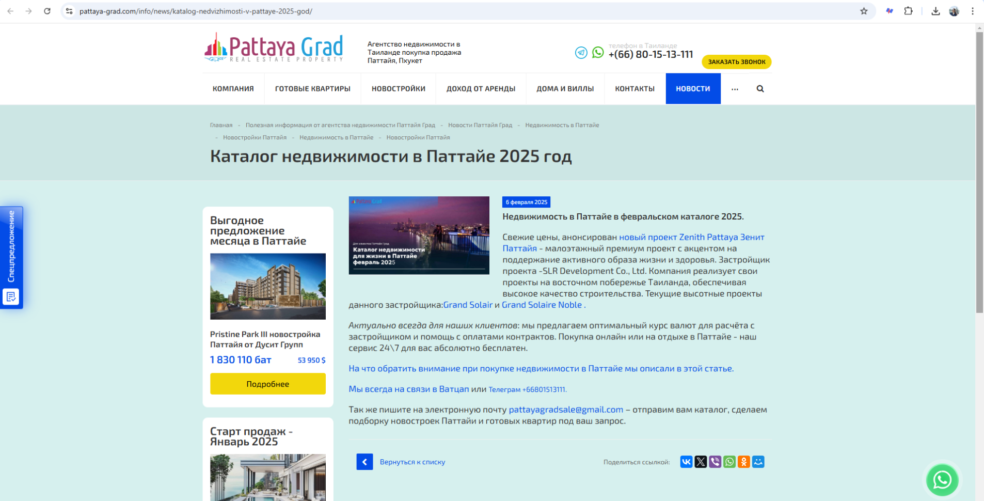Screen dimensions: 984x501
Task: Open Pristine Park III новостройка title link
Action: [x=265, y=339]
